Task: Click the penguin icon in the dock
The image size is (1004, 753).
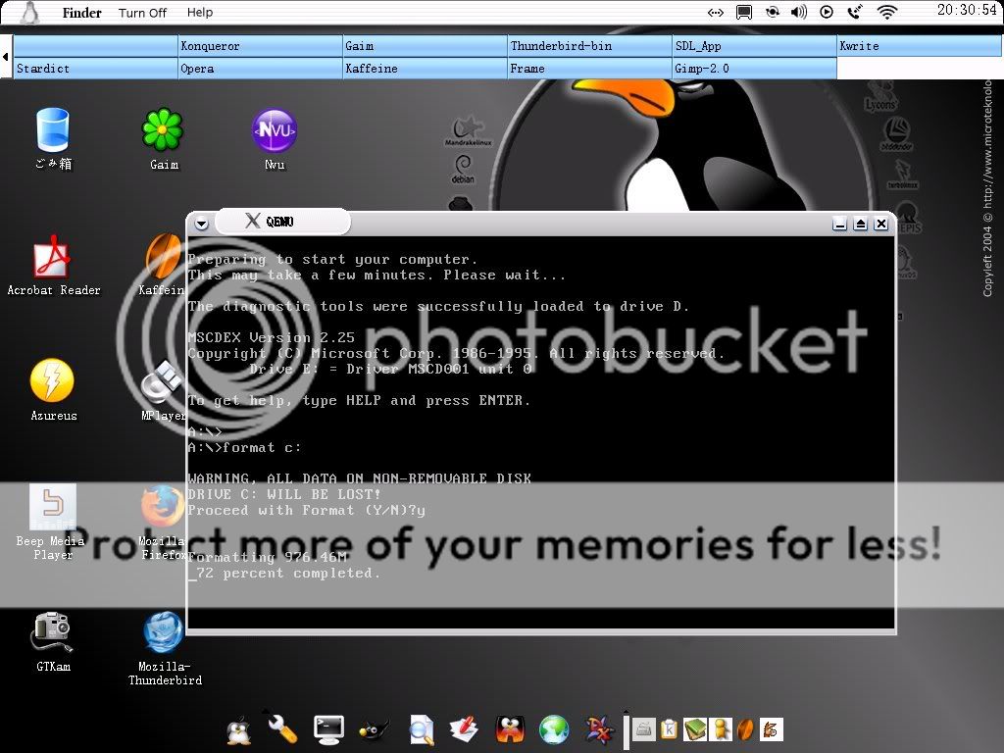Action: (239, 729)
